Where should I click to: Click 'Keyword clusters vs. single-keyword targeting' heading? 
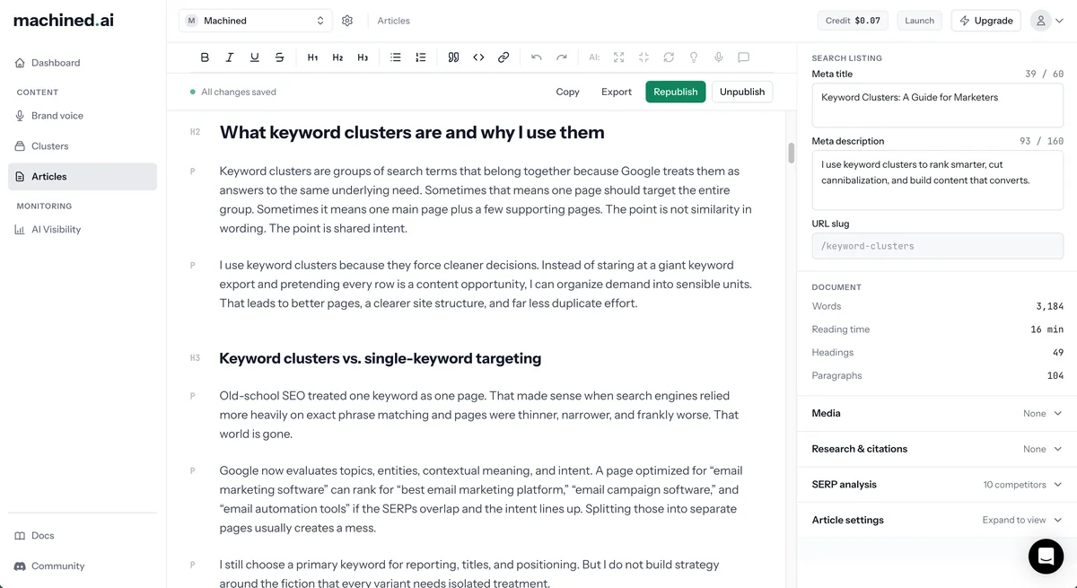[381, 358]
